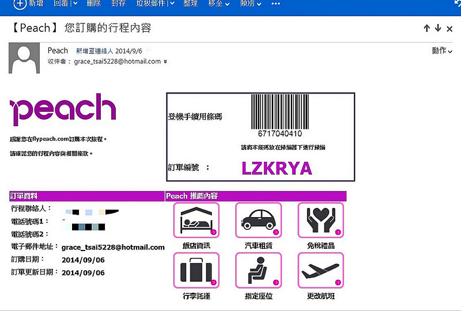Click the sender profile avatar picture
This screenshot has width=461, height=311.
24,58
